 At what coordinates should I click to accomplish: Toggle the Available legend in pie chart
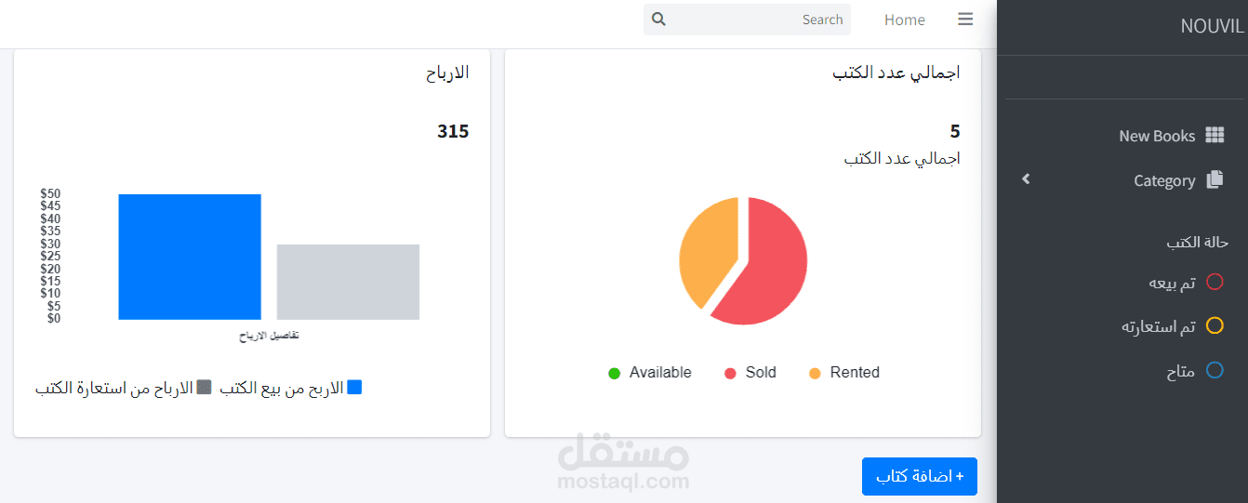[x=650, y=373]
